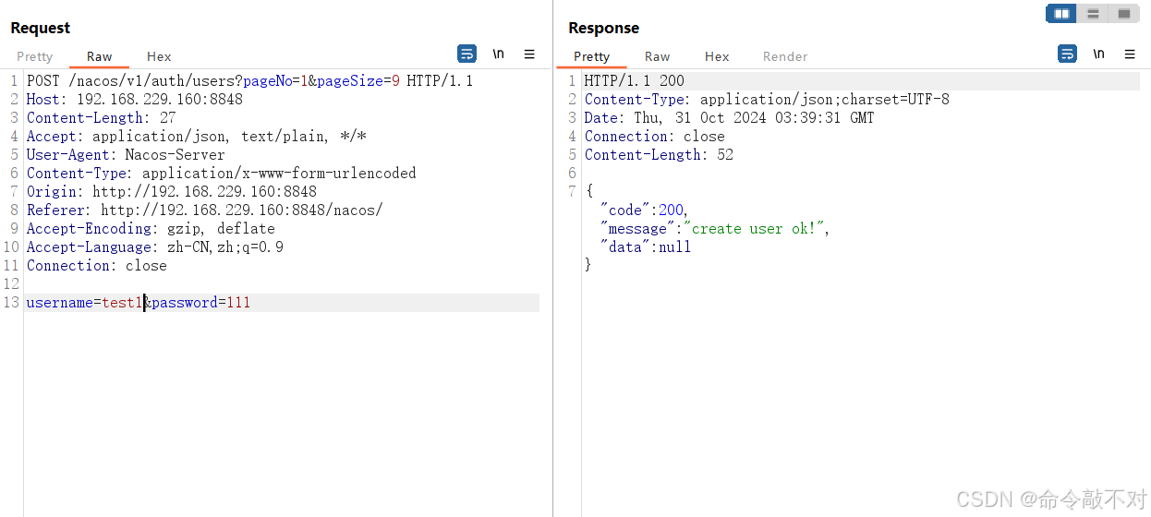
Task: Switch Response view to Hex tab
Action: tap(717, 56)
